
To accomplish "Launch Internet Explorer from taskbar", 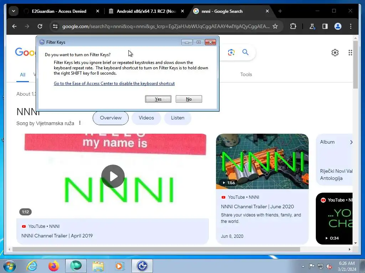I will [x=32, y=266].
